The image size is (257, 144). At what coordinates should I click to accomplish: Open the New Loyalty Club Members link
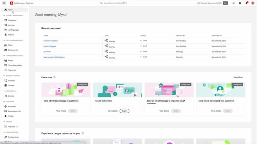(x=54, y=57)
